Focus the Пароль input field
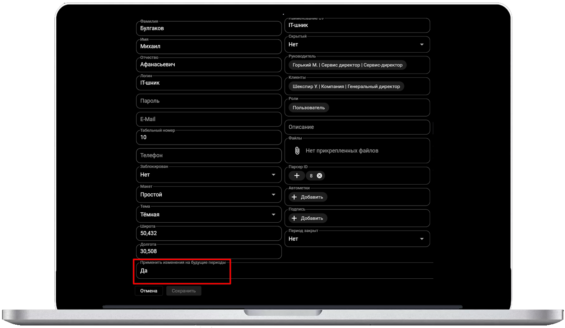 tap(209, 101)
